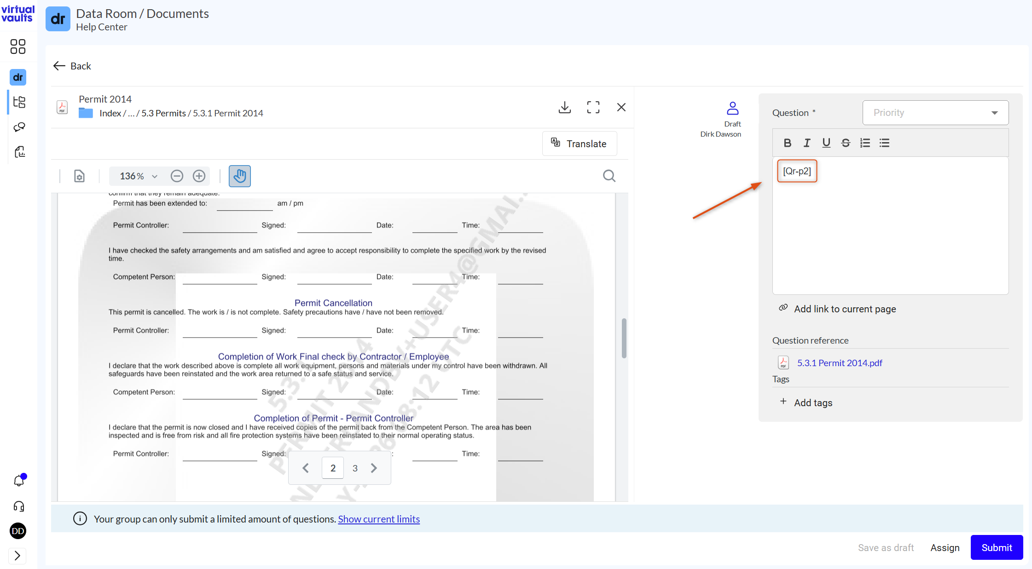
Task: Go to page 3 in pager
Action: 355,468
